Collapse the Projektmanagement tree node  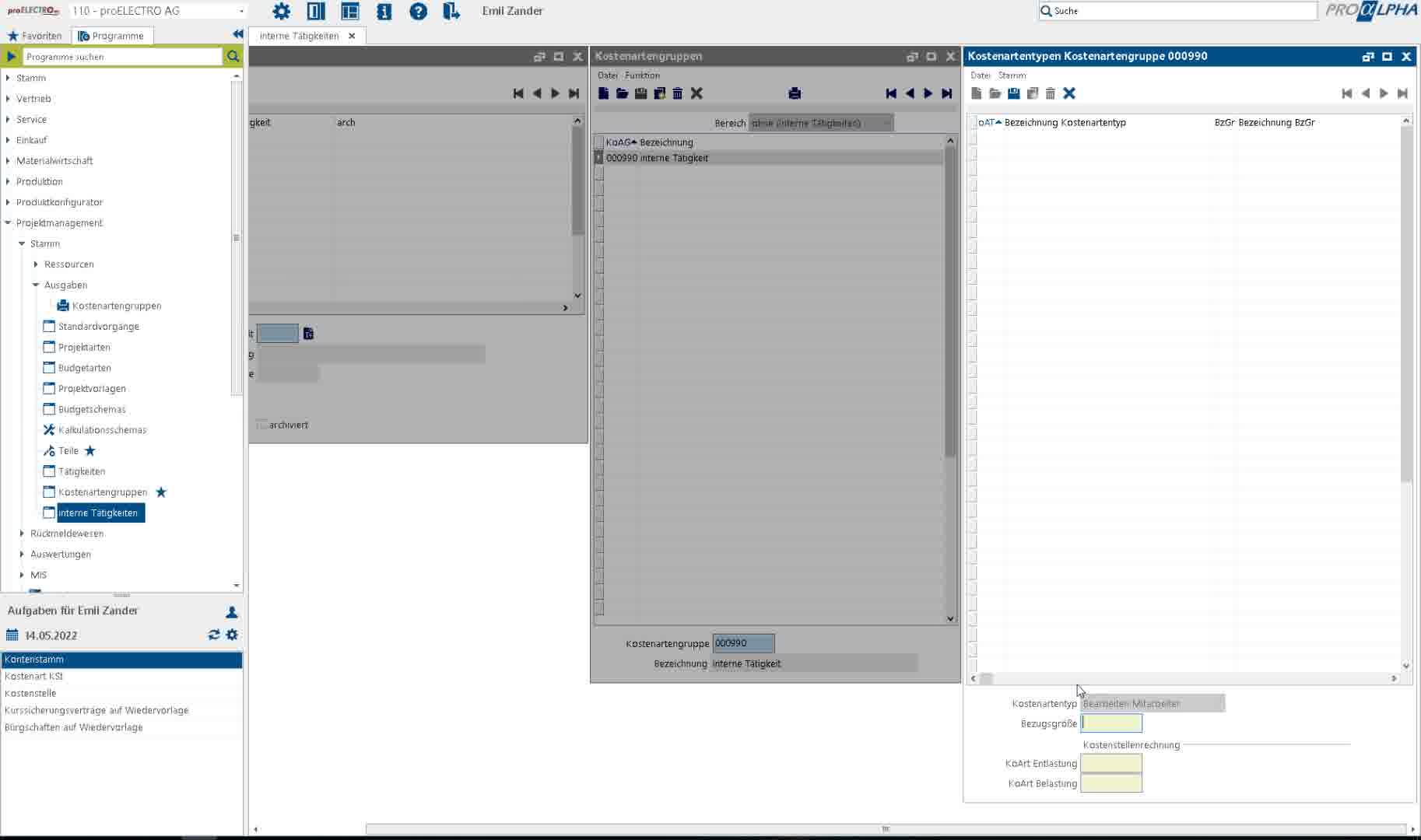coord(8,222)
